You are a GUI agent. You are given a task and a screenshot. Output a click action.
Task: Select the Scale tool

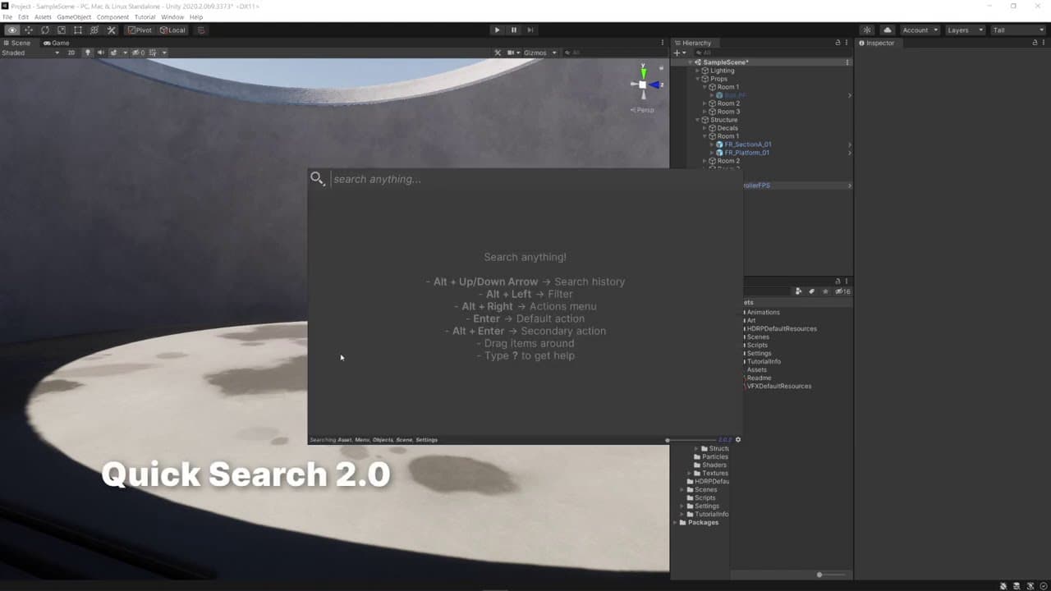coord(61,30)
